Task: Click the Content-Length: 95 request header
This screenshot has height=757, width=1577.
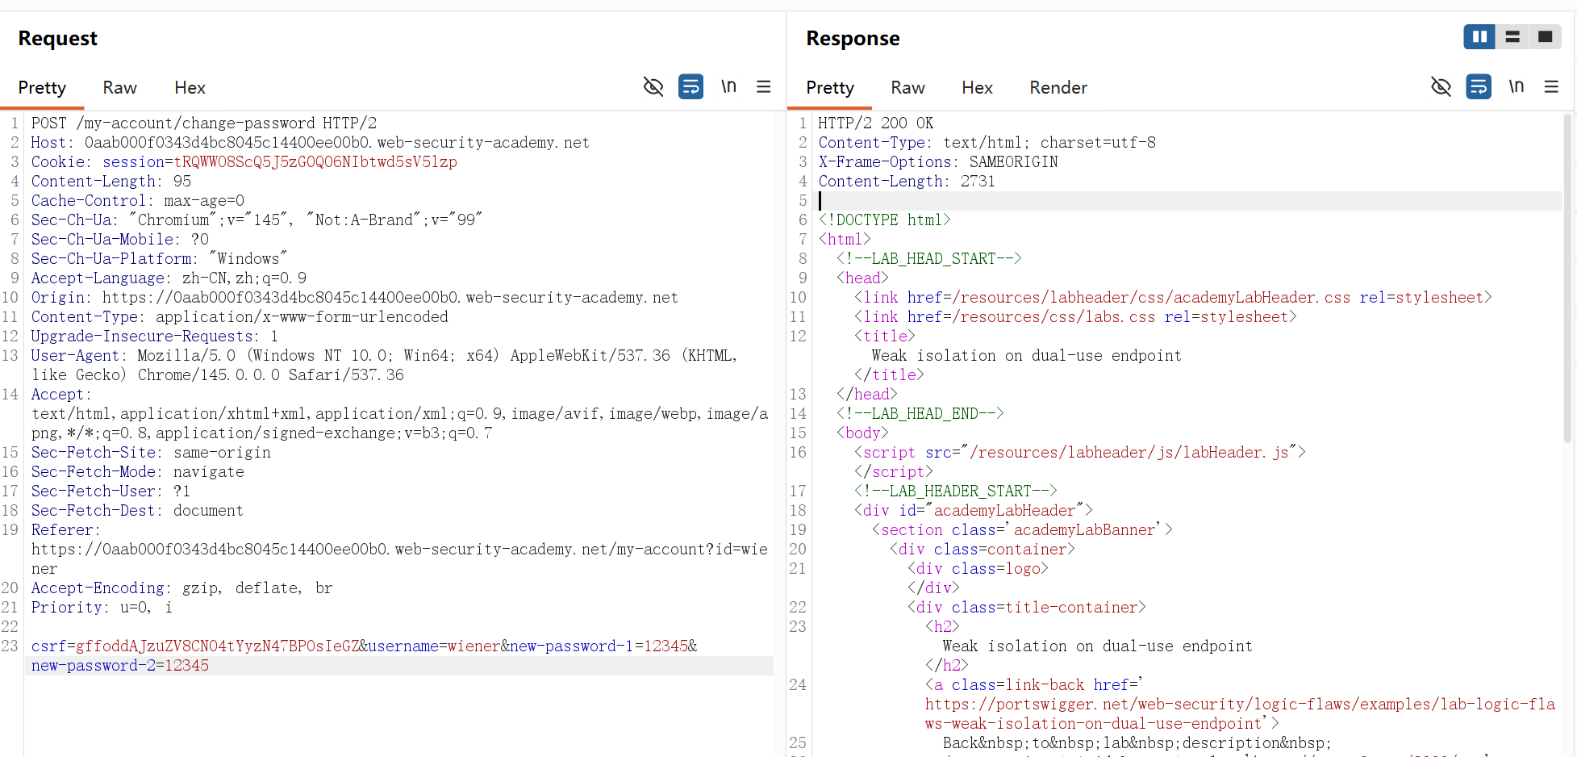Action: 111,182
